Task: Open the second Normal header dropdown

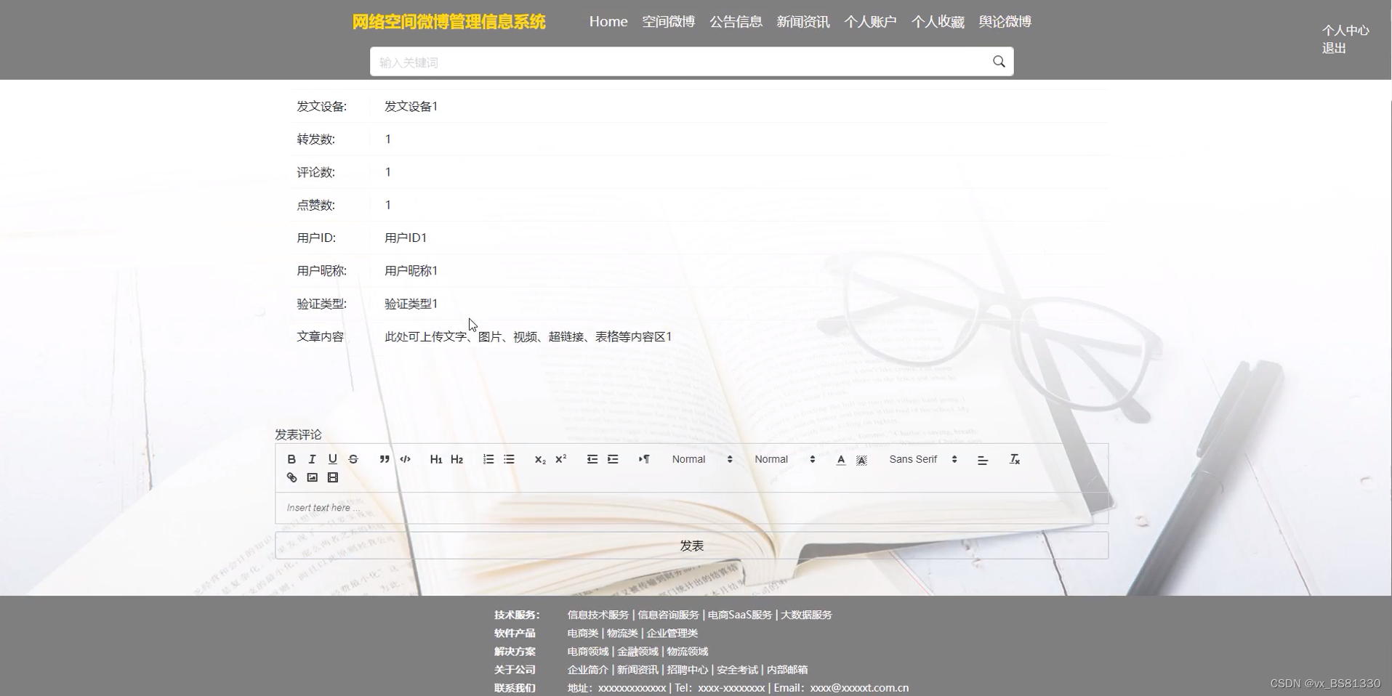Action: (785, 459)
